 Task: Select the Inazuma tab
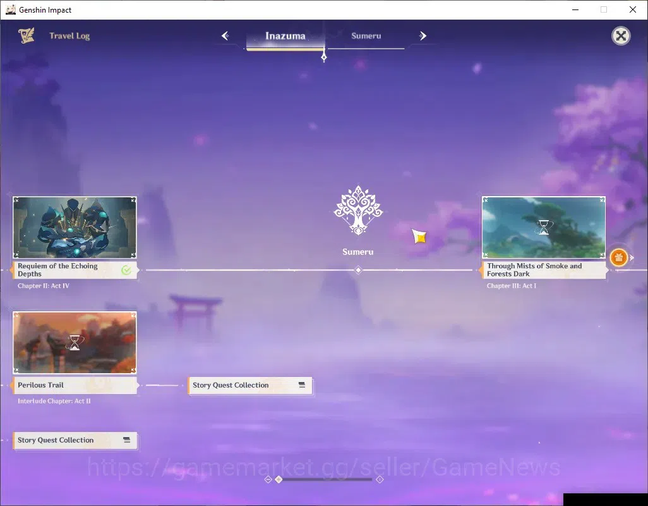tap(285, 36)
